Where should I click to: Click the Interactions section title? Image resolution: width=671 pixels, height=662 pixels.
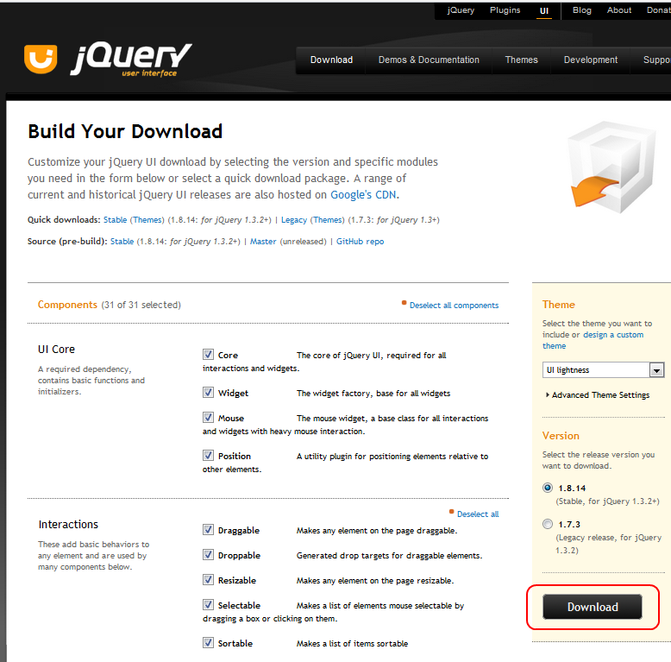68,525
